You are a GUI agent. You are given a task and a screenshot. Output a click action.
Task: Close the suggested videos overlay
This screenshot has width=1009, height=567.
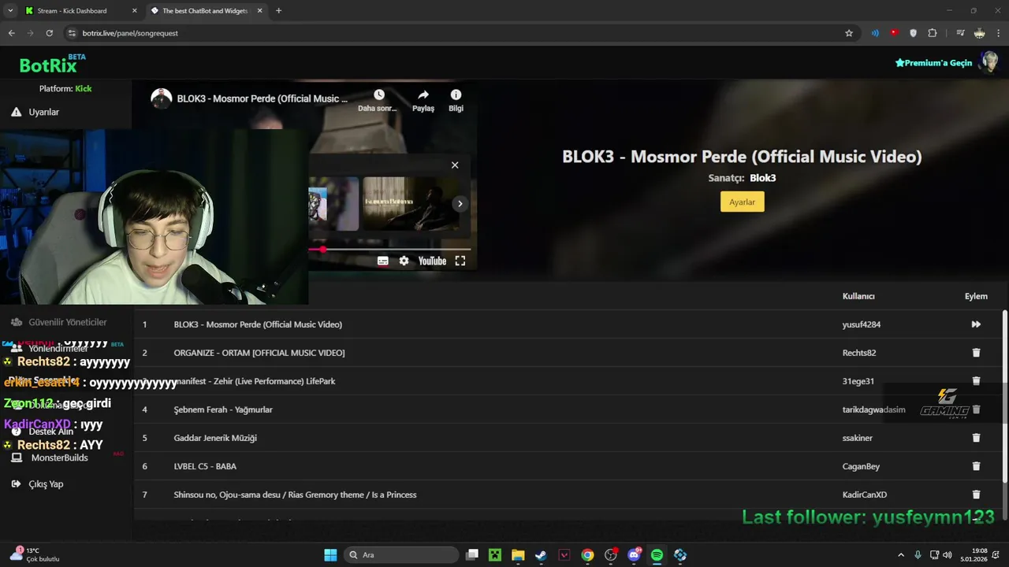[x=455, y=165]
